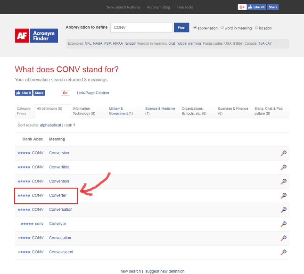Click star rating of Convalescent row
Image resolution: width=304 pixels, height=274 pixels.
click(x=24, y=252)
